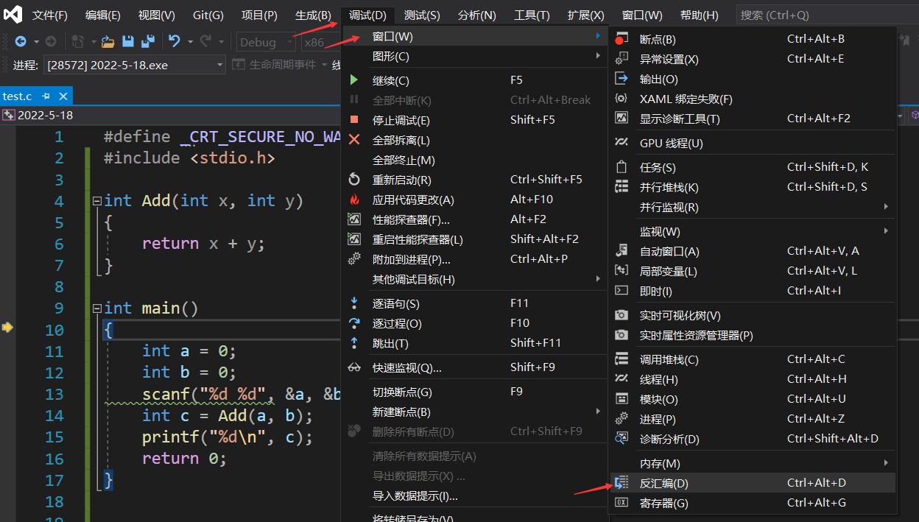Close the test.c editor tab
This screenshot has width=919, height=522.
[63, 96]
